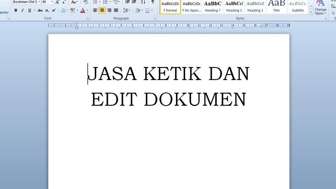Image resolution: width=336 pixels, height=189 pixels.
Task: Click right indent marker on ruler
Action: [x=261, y=26]
